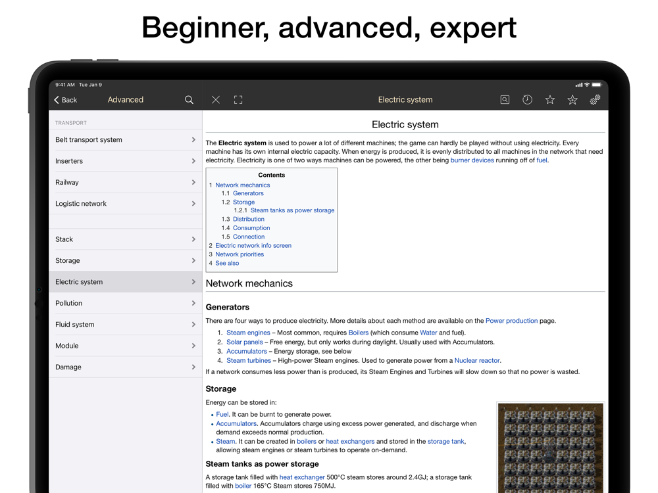Tap the cellular signal bars icon
658x493 pixels.
[x=579, y=85]
